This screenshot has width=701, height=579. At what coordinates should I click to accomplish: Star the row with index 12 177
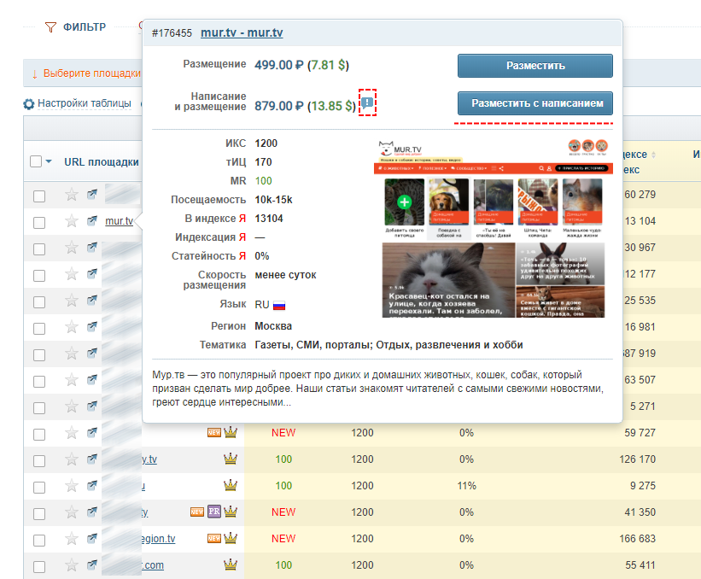tap(72, 273)
